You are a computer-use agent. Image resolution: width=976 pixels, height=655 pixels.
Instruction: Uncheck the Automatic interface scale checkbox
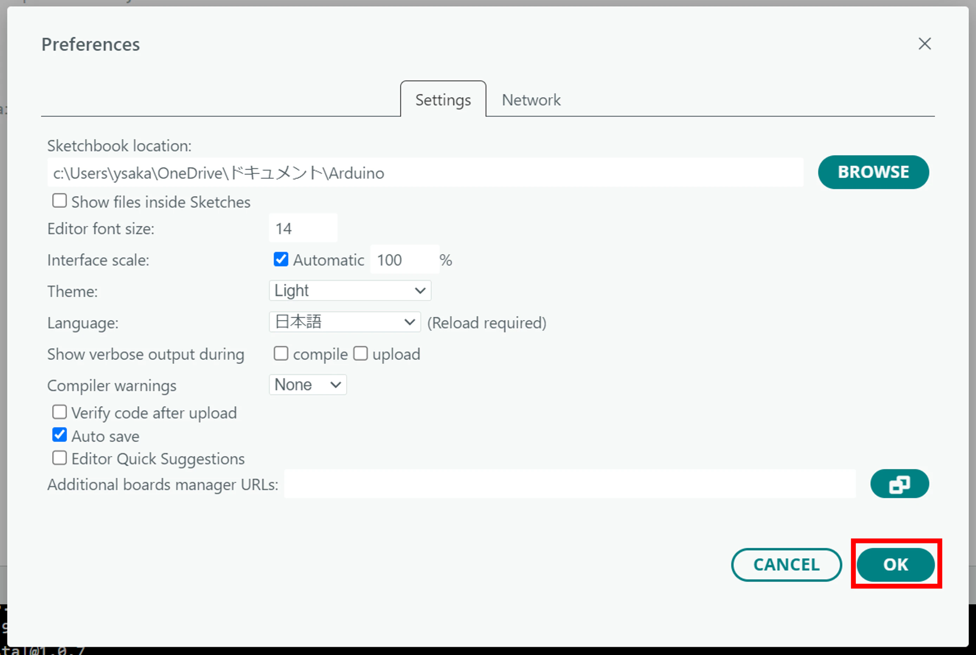pos(281,260)
